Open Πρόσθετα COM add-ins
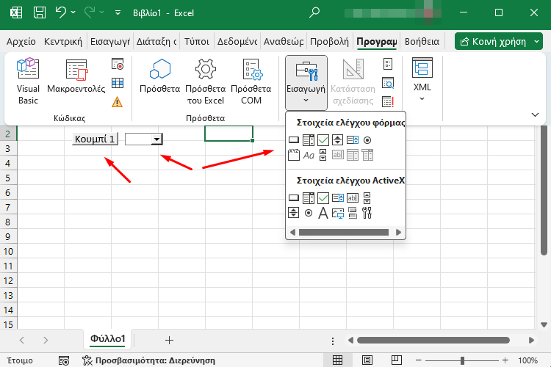 click(x=251, y=81)
